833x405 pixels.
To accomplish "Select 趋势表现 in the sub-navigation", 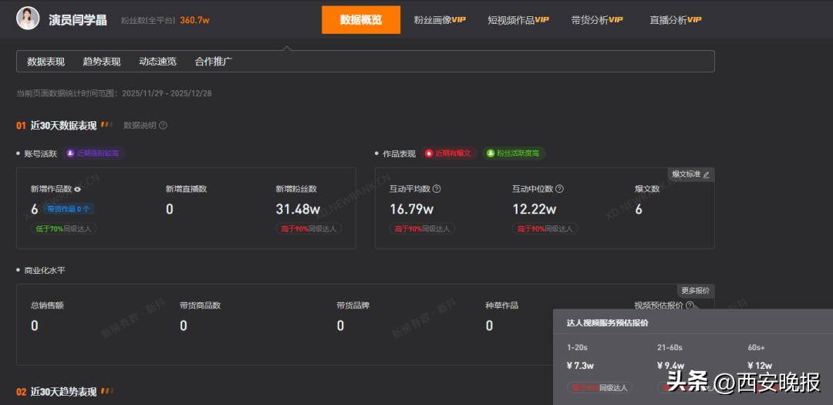I will coord(102,62).
